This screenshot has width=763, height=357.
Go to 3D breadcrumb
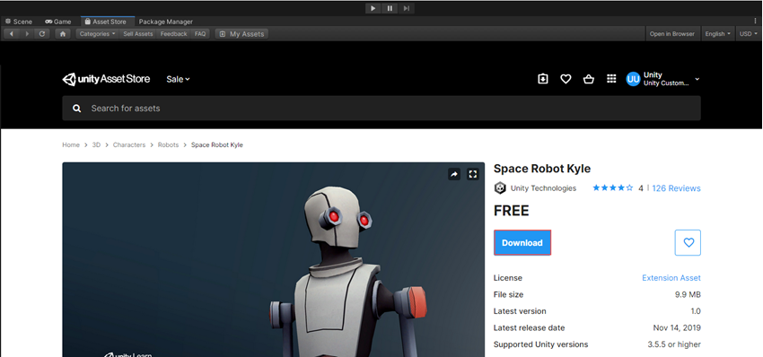96,145
